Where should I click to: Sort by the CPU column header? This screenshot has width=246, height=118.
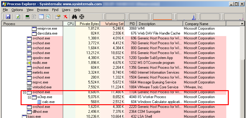[69, 24]
